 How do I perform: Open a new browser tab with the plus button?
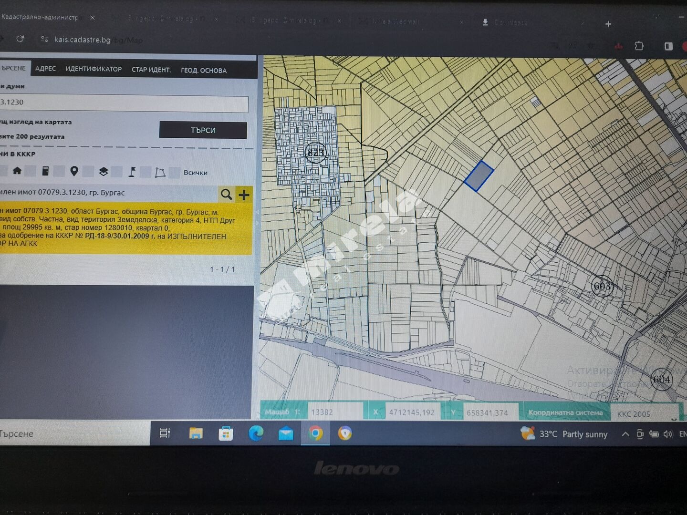(x=608, y=24)
